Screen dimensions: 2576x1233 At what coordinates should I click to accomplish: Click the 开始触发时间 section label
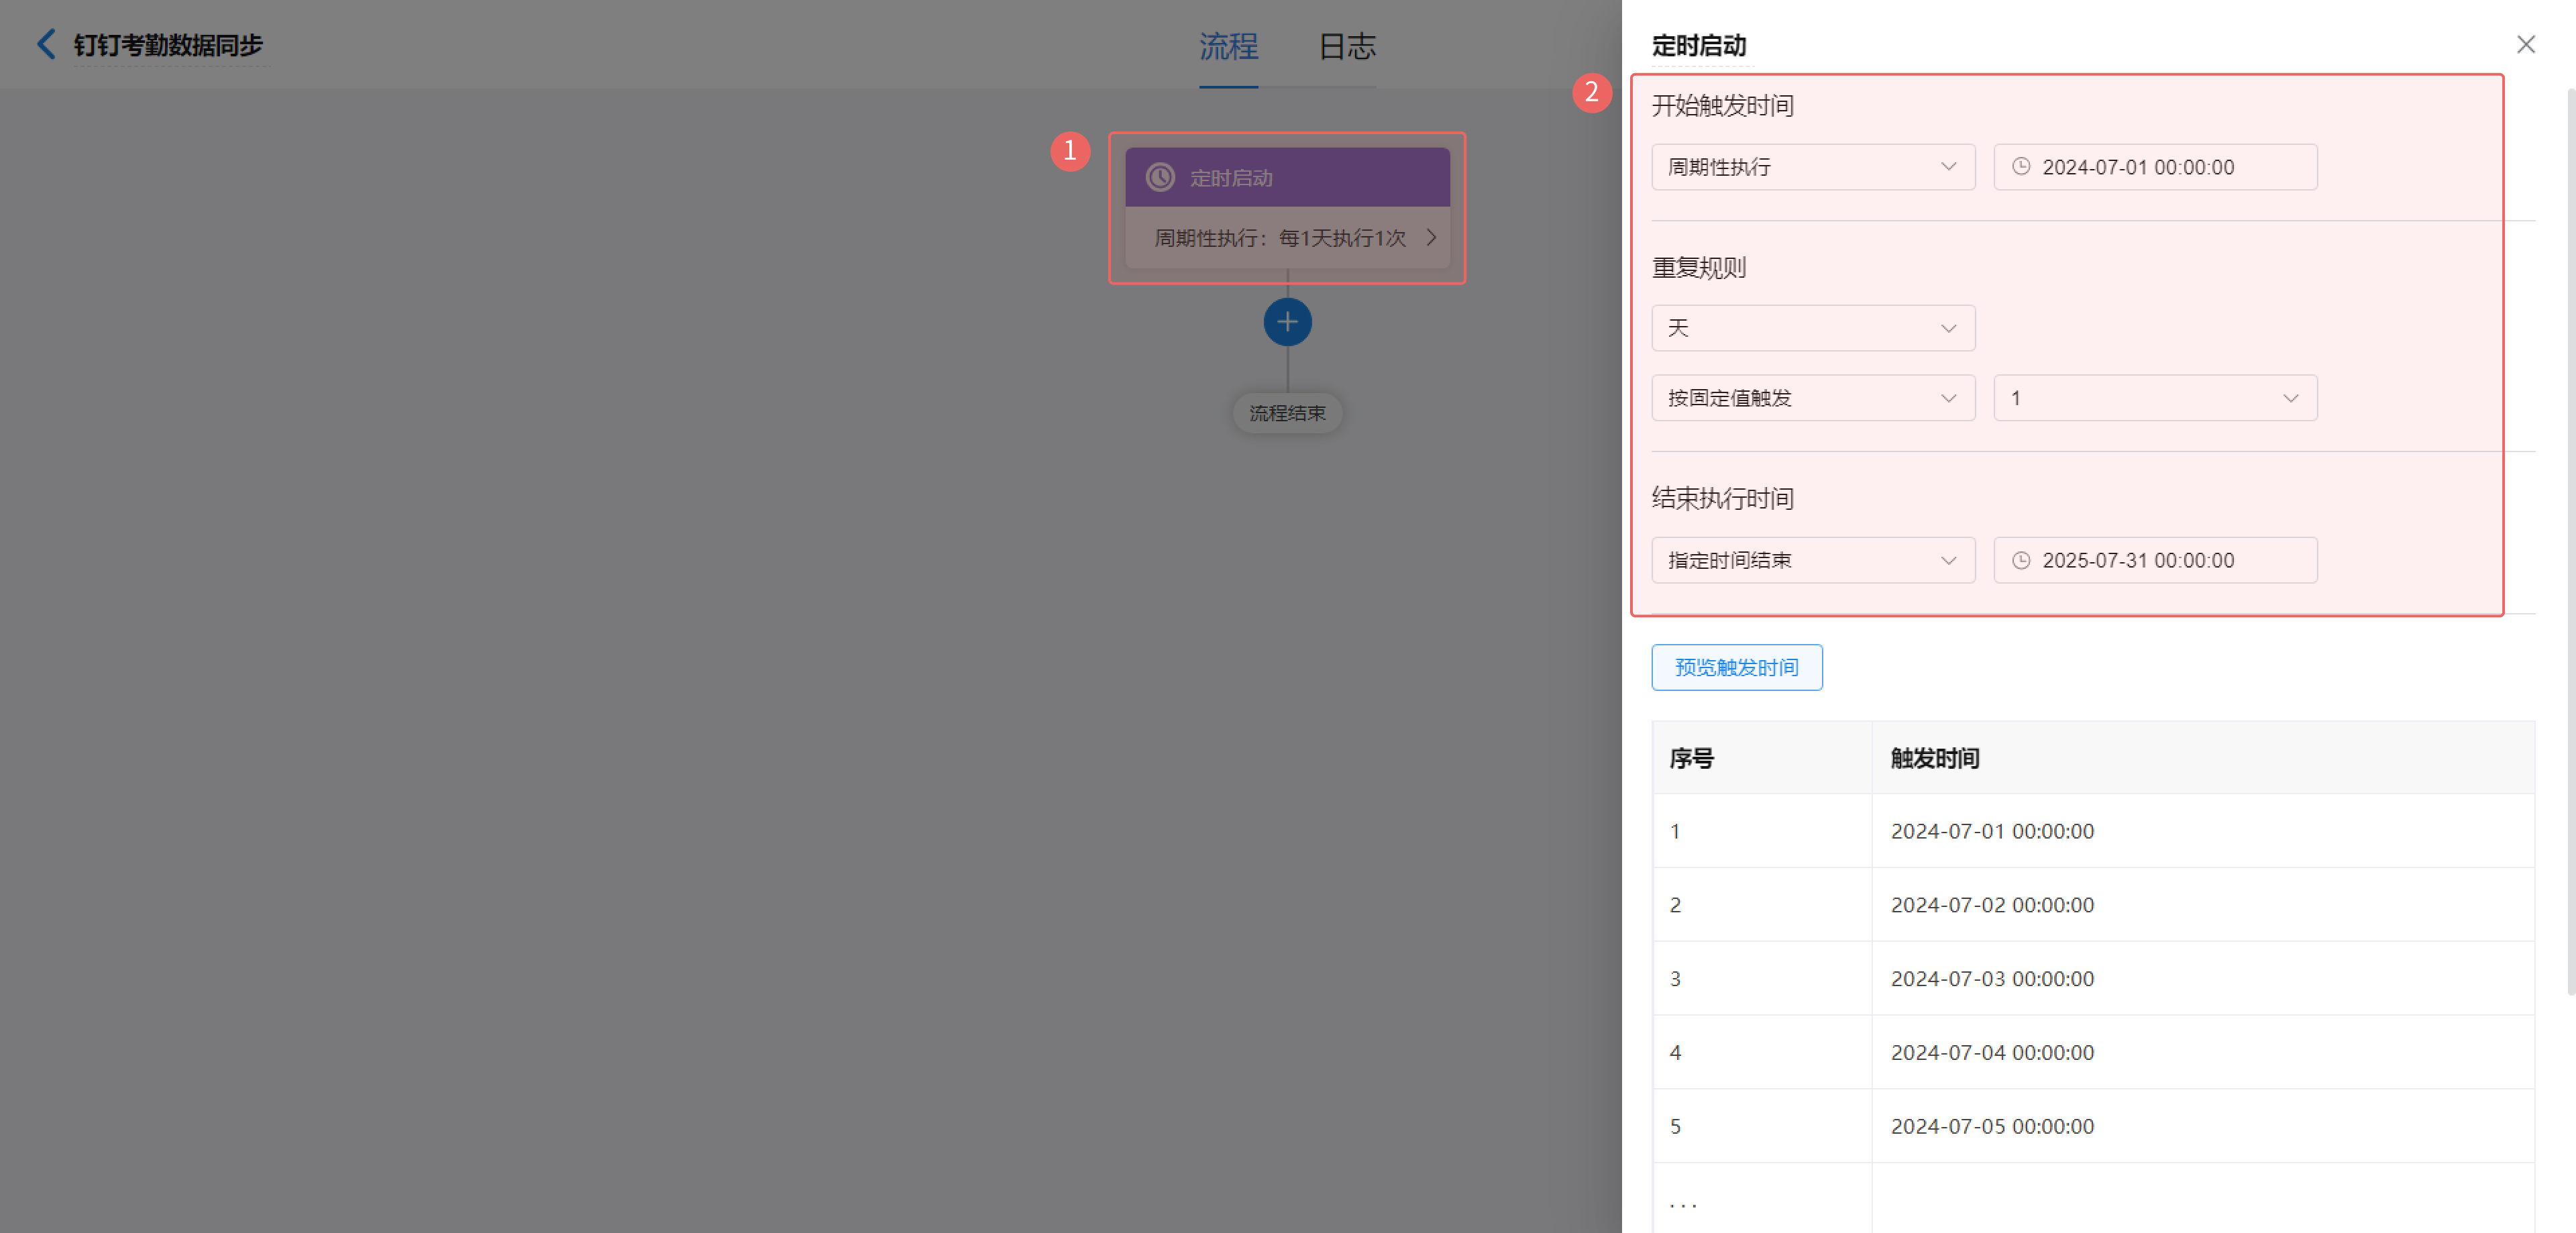(x=1722, y=105)
